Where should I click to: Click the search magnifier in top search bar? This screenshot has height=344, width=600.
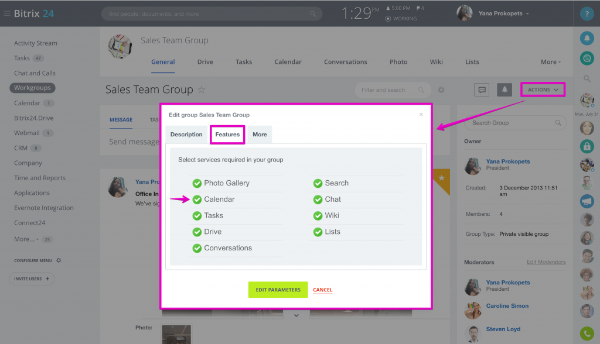click(x=313, y=14)
